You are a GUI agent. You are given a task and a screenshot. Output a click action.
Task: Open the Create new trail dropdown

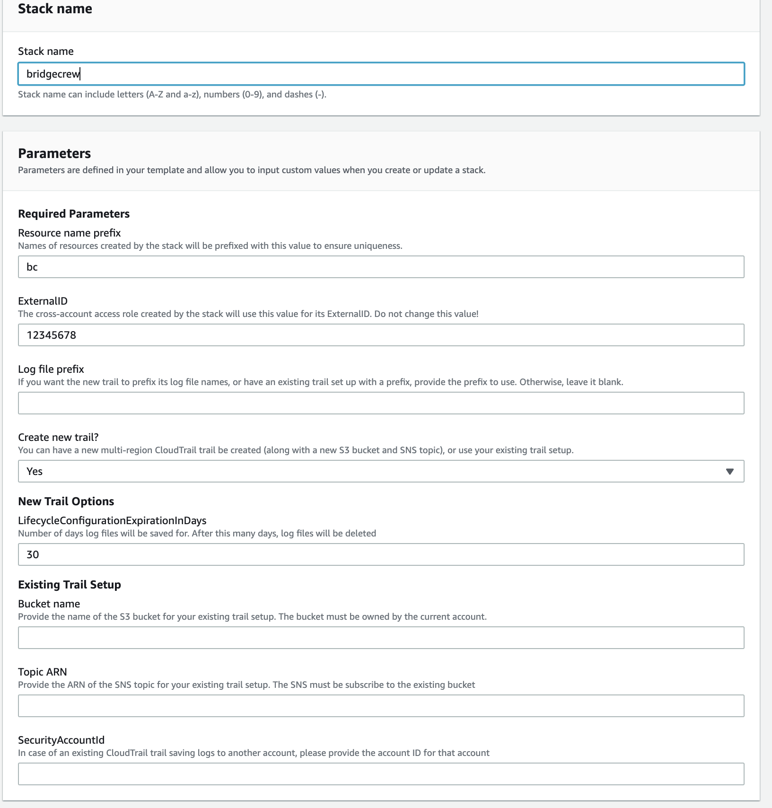pos(381,471)
